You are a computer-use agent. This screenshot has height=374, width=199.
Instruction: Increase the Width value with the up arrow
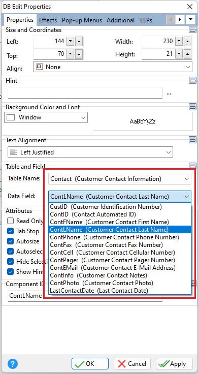click(187, 42)
